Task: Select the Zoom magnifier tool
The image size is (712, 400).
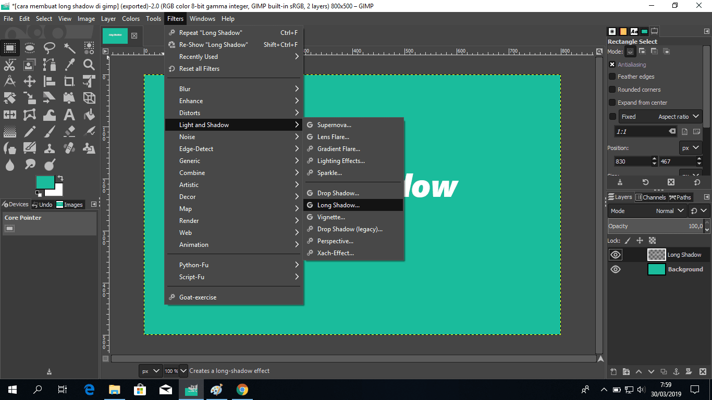Action: click(89, 65)
